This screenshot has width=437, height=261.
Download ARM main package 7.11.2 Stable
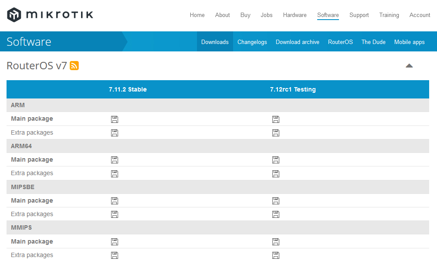[115, 119]
